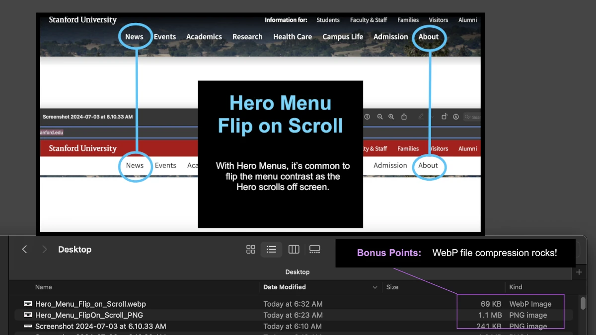
Task: Toggle Date Modified sort order chevron
Action: pyautogui.click(x=375, y=287)
